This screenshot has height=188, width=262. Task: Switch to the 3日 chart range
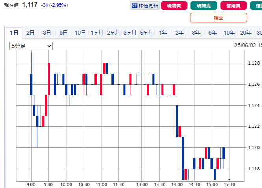(x=47, y=33)
